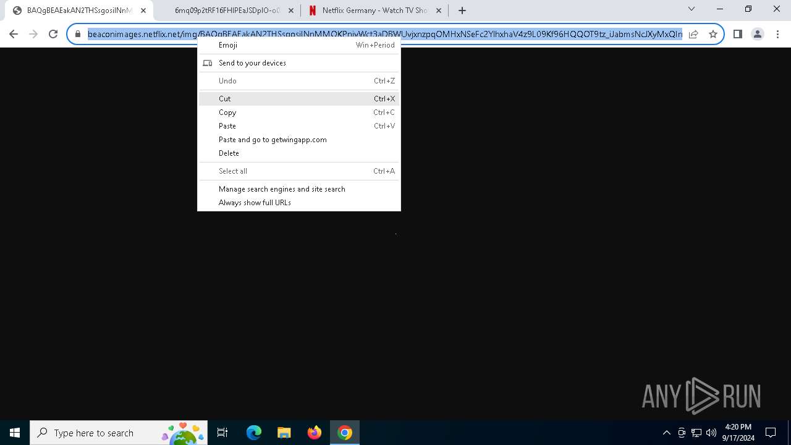Click the forward navigation arrow

coord(33,34)
